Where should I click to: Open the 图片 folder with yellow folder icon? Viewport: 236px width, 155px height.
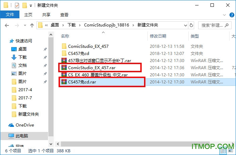[x=22, y=81]
